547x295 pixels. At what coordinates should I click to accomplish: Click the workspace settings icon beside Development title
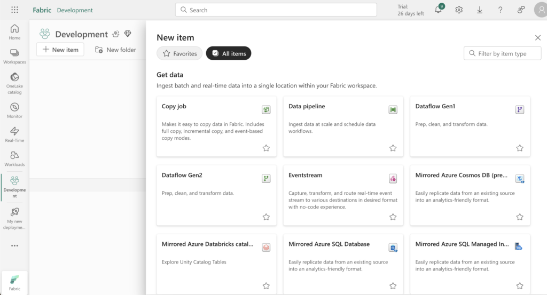[115, 34]
